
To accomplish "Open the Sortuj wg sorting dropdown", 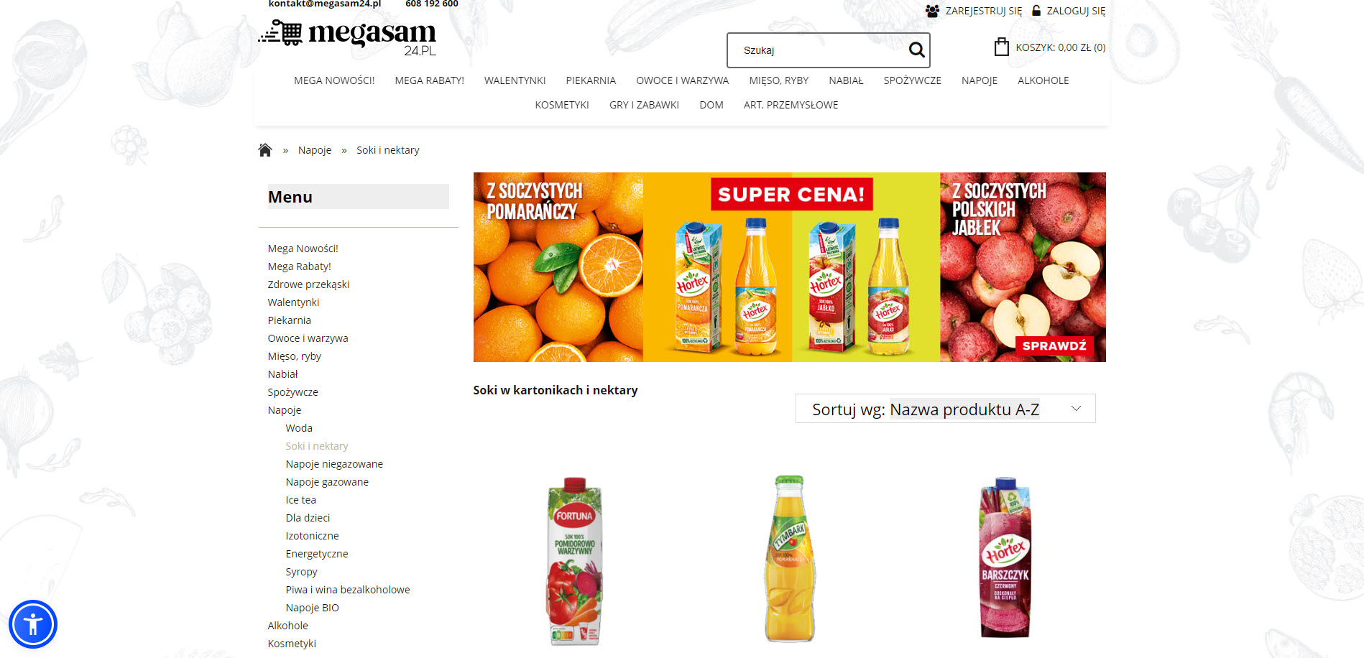I will point(945,409).
